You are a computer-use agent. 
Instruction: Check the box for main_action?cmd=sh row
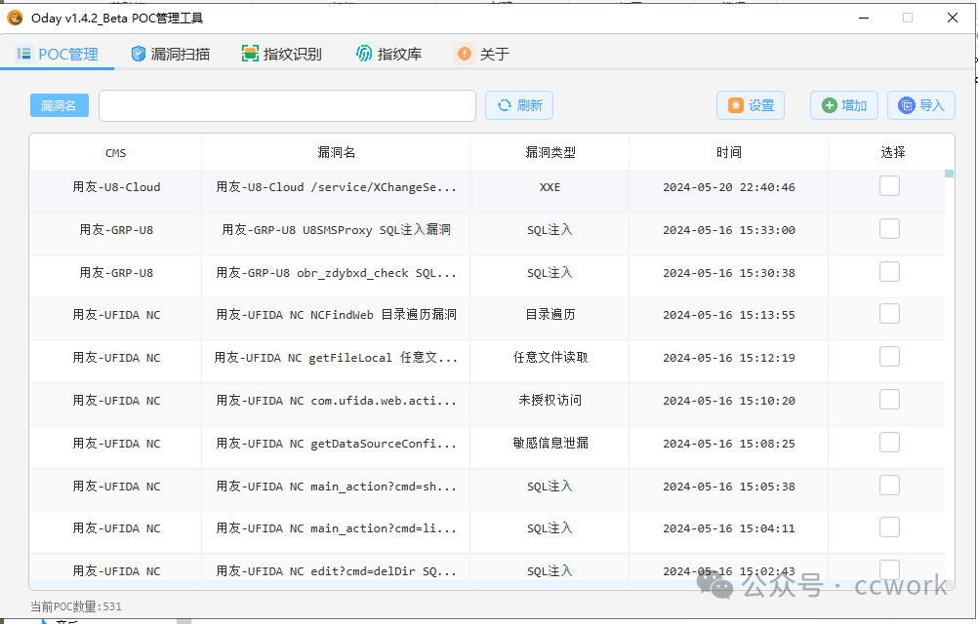click(x=889, y=486)
